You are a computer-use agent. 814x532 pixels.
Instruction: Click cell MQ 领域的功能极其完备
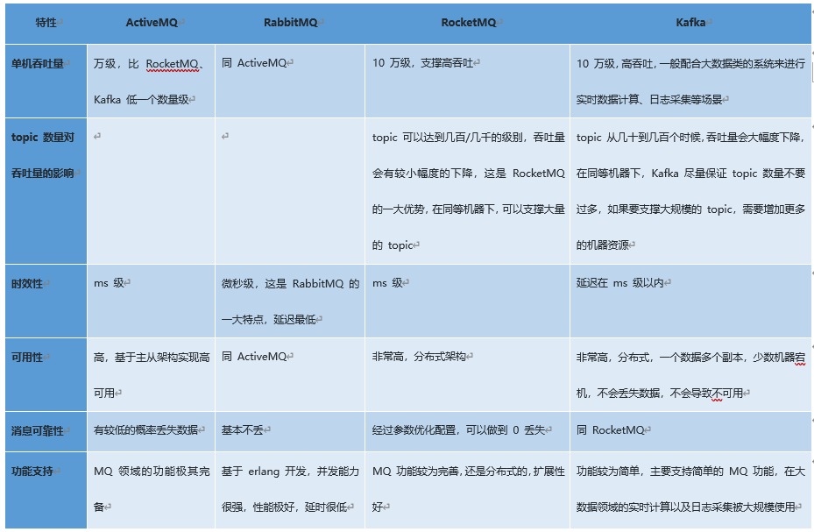[151, 490]
